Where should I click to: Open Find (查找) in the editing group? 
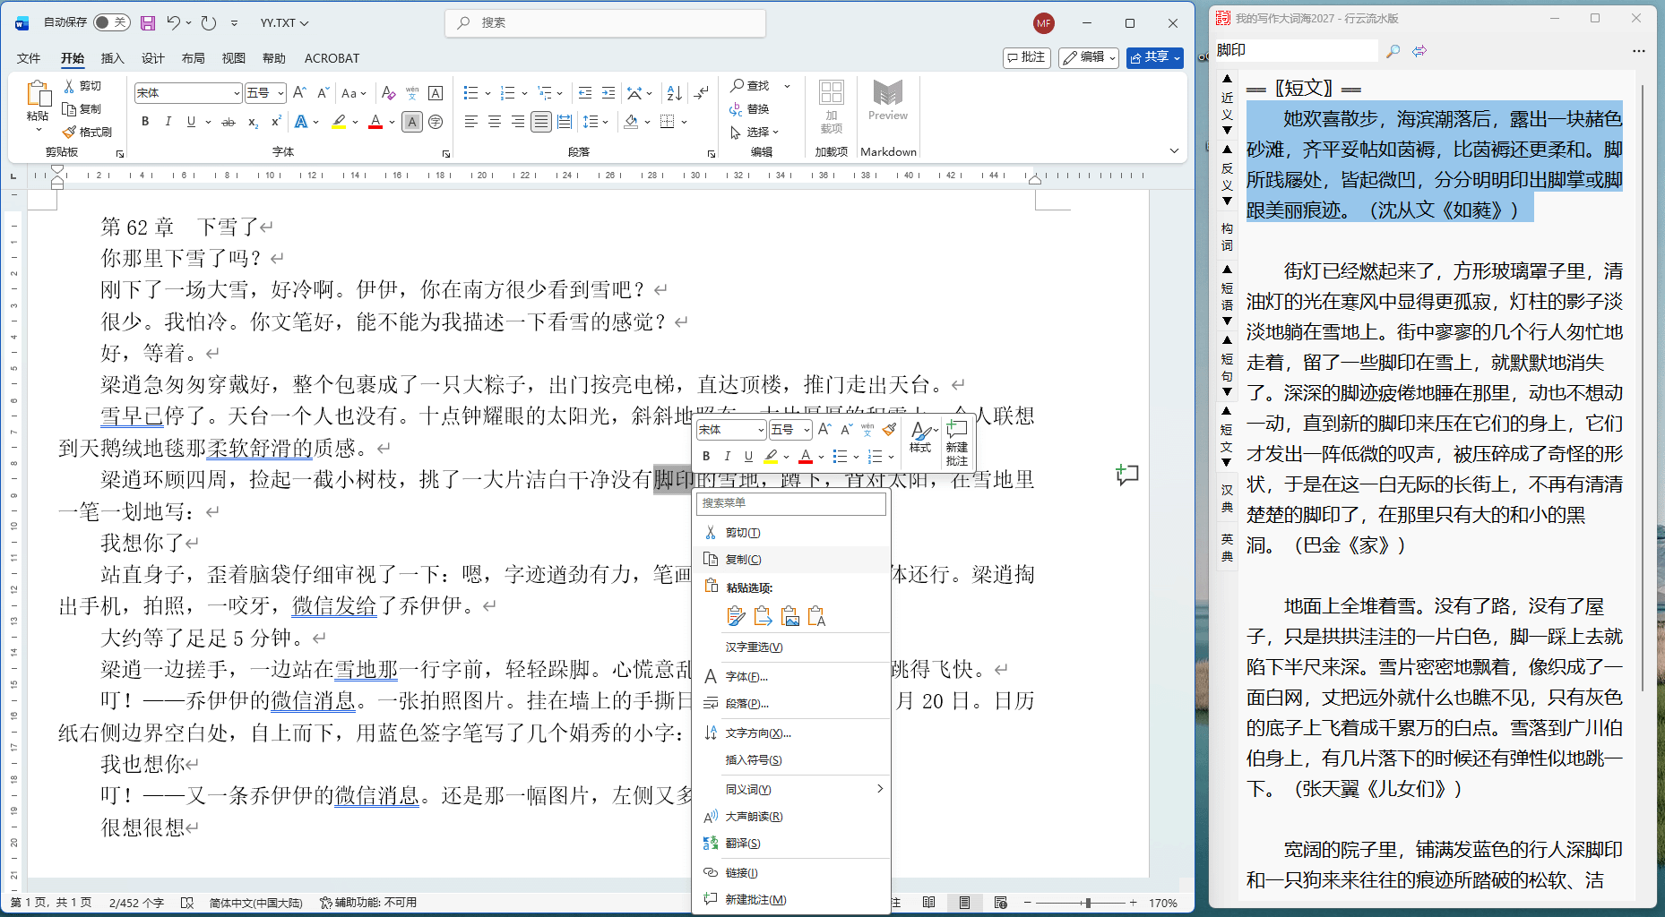coord(751,86)
